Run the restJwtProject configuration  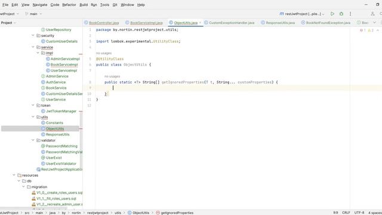coord(332,14)
